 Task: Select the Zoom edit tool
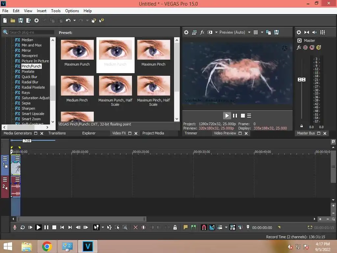125,227
